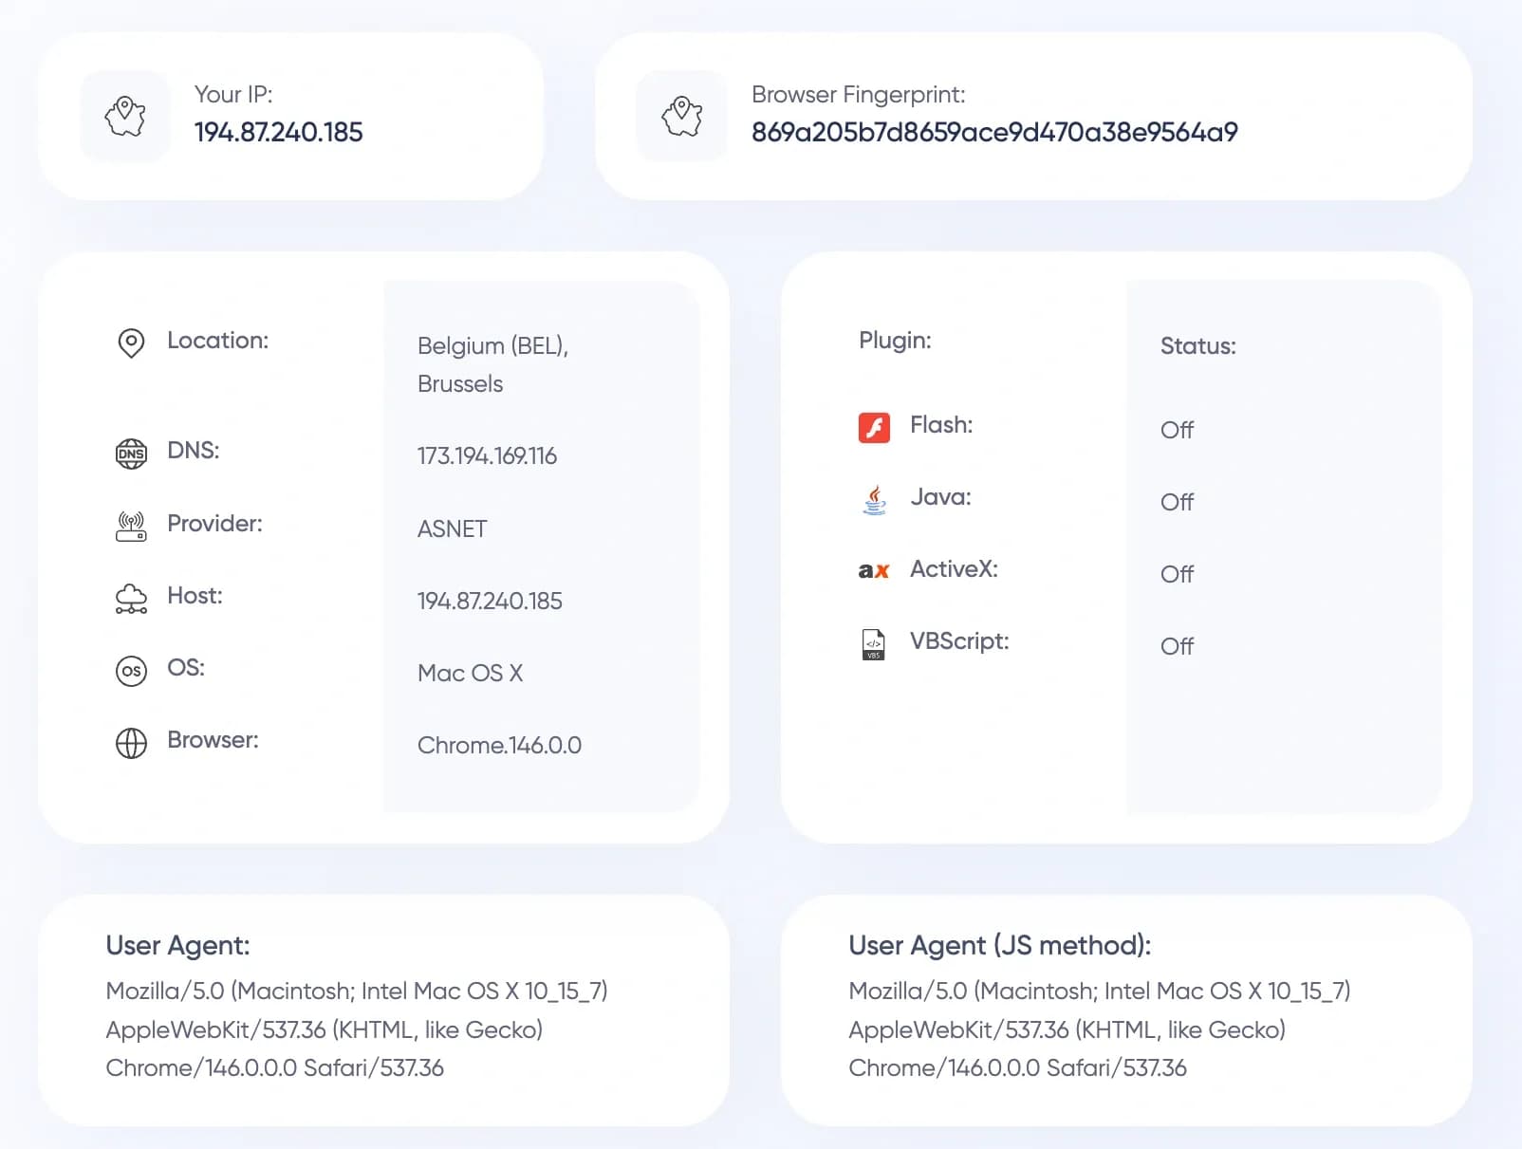Click the IP address 194.87.240.185 at top
The image size is (1522, 1149).
(x=278, y=133)
